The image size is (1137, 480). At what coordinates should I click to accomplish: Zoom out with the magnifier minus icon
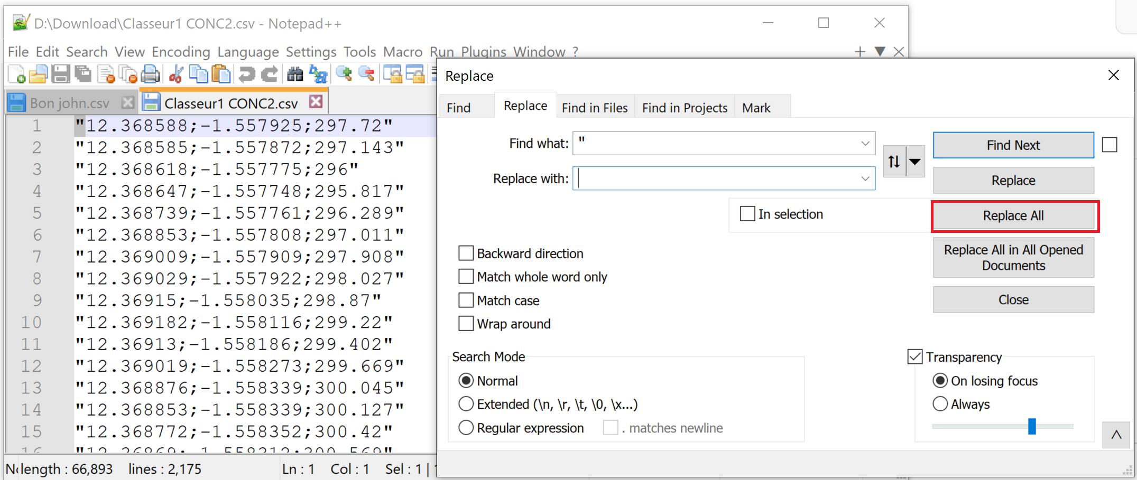coord(366,74)
